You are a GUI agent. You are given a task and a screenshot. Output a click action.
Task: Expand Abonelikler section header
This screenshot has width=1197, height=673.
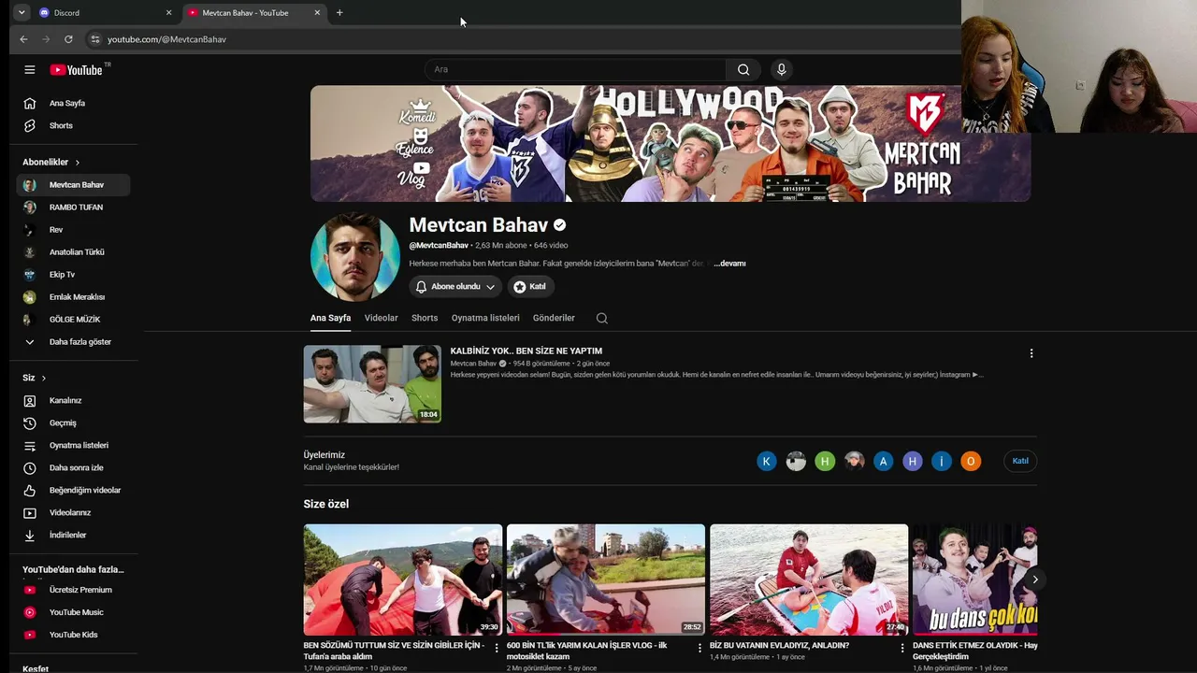51,162
